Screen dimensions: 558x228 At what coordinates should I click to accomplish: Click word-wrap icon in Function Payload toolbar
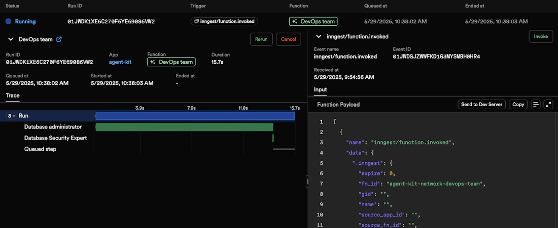[536, 104]
